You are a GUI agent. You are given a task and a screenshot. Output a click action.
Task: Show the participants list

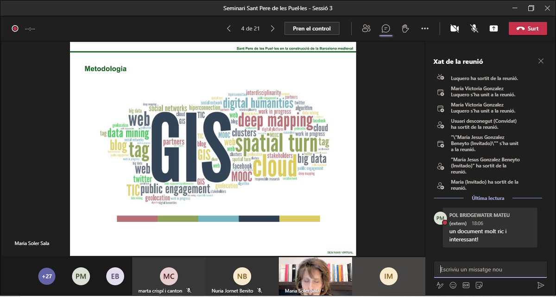pos(366,28)
